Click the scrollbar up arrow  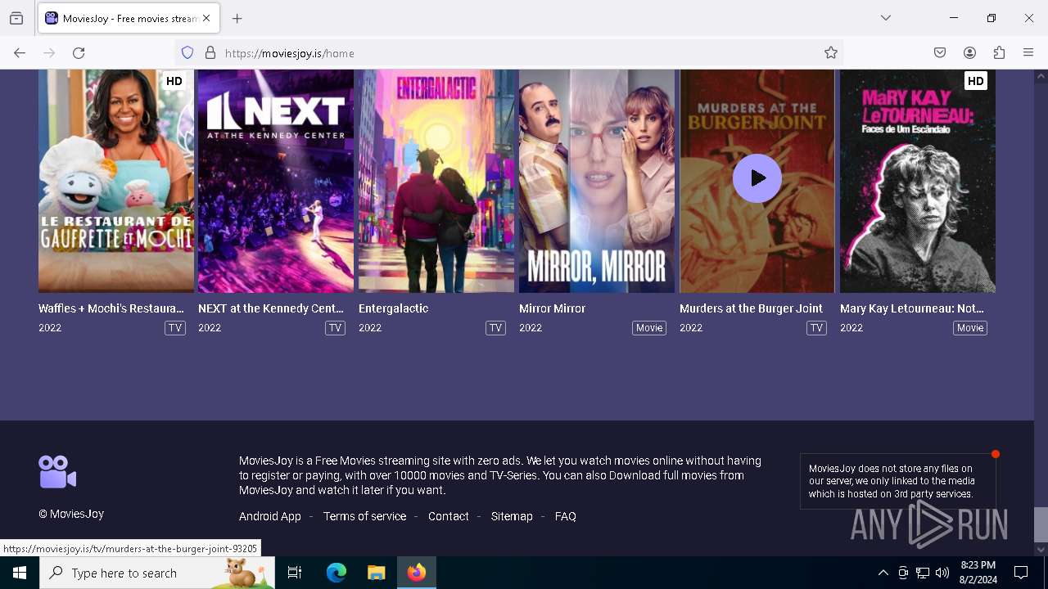[1041, 77]
